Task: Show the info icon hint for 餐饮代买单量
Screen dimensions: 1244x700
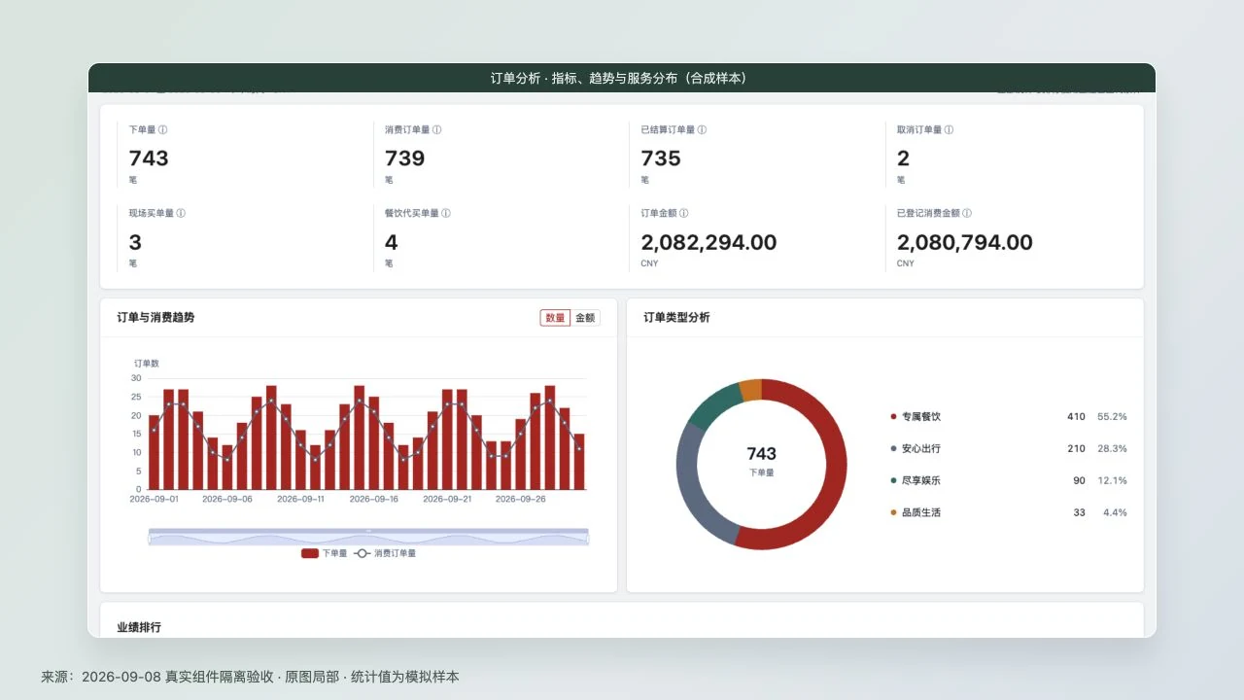Action: point(446,213)
